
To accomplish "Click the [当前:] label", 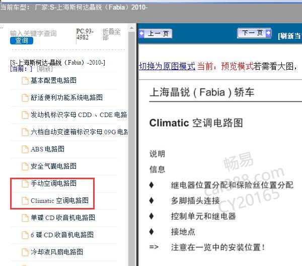I will [x=21, y=69].
